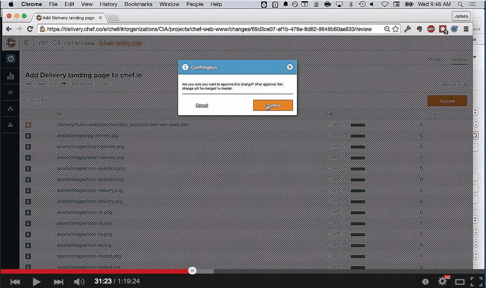Skip to the next video
This screenshot has width=486, height=288.
[x=58, y=282]
